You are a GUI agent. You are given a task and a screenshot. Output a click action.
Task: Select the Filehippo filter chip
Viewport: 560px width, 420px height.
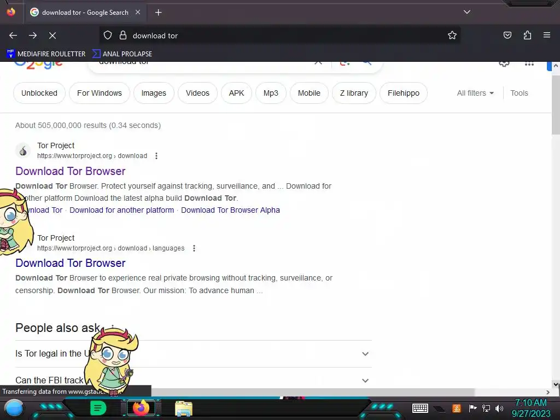[404, 93]
